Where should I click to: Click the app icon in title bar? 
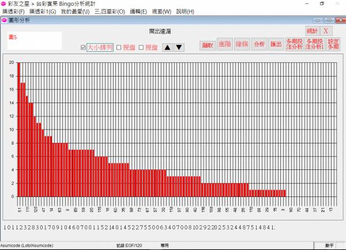[4, 3]
